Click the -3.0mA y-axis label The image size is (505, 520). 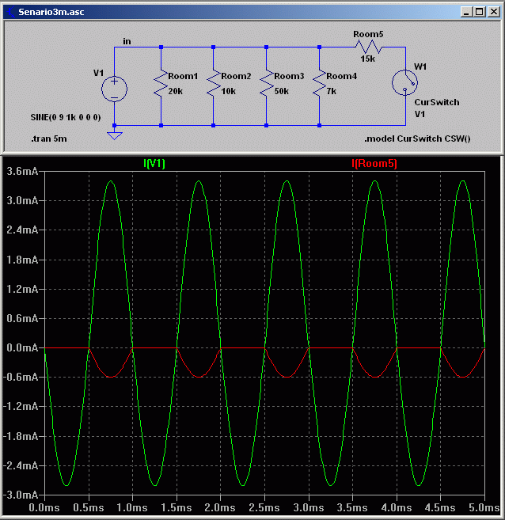21,495
